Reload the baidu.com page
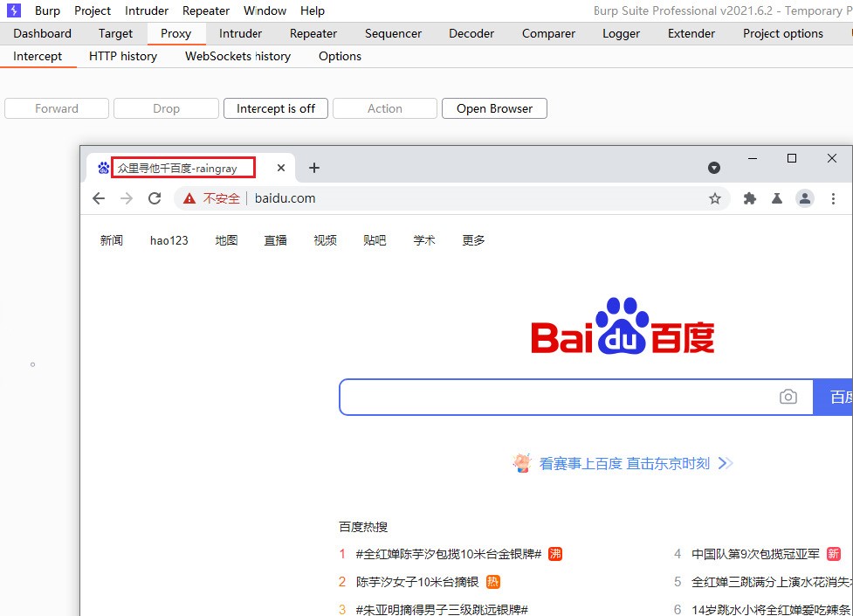 (x=155, y=198)
